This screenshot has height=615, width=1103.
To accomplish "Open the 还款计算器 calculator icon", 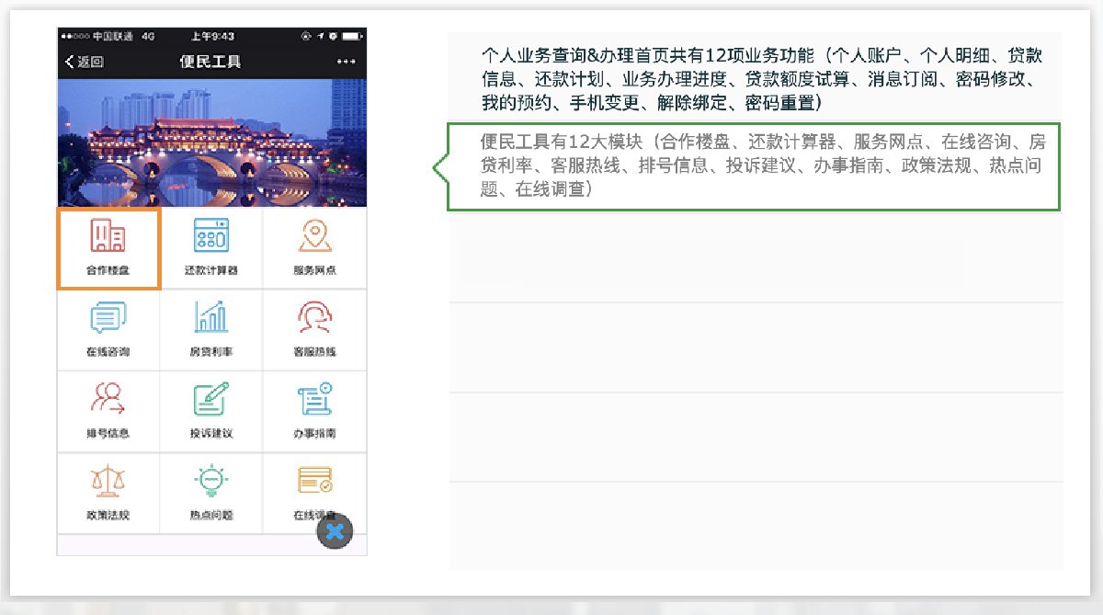I will click(x=211, y=237).
